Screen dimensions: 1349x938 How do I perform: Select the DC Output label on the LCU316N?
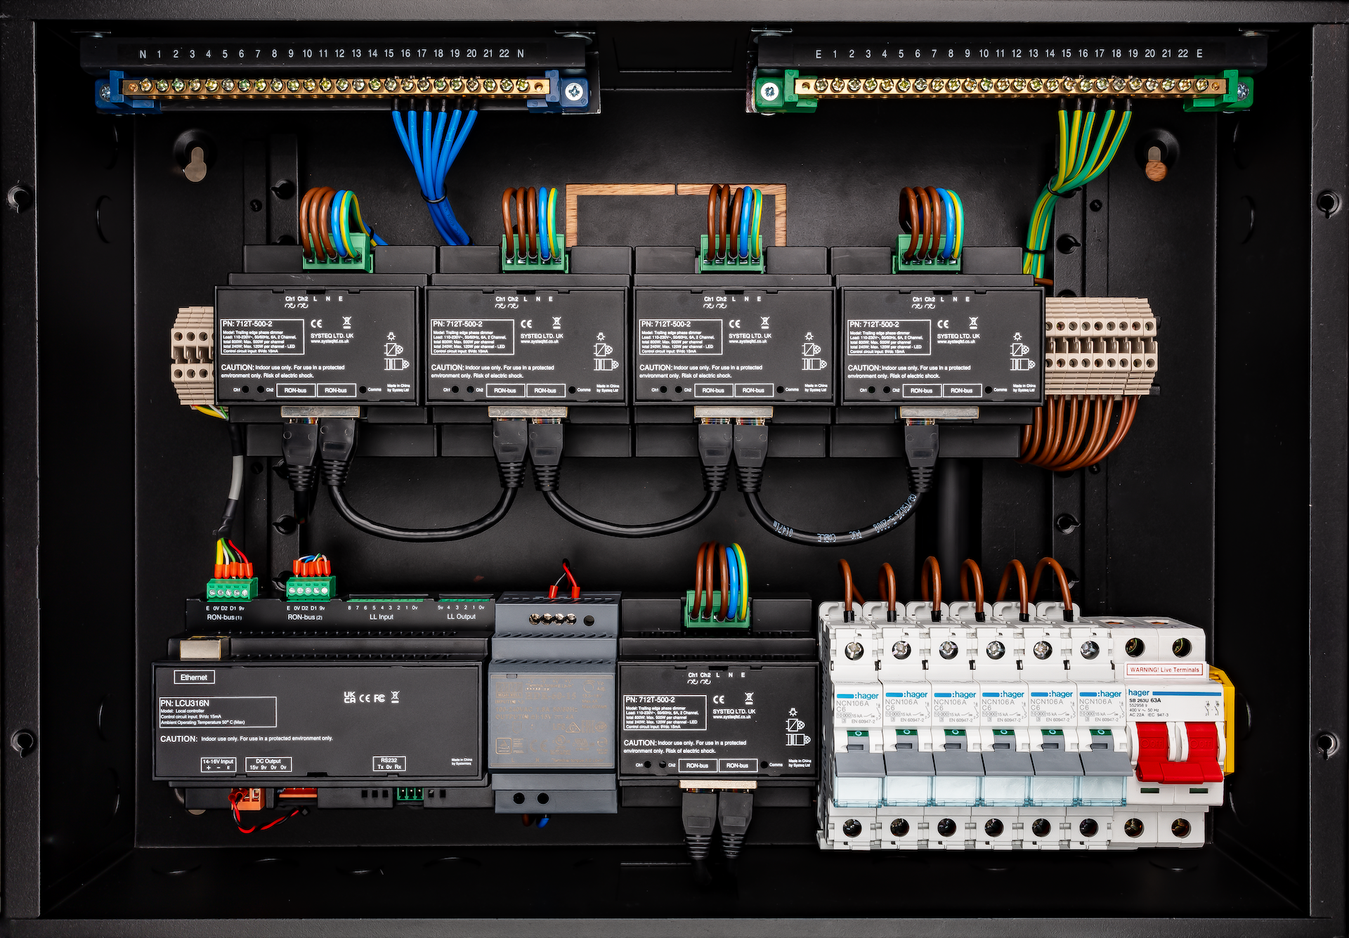pos(268,761)
